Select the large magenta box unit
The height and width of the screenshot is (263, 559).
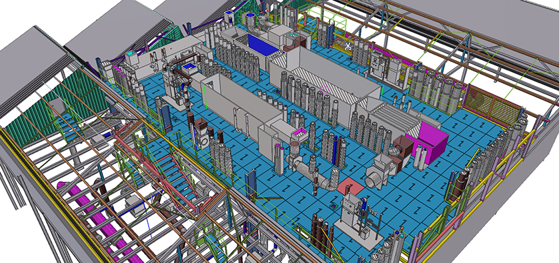[x=430, y=142]
